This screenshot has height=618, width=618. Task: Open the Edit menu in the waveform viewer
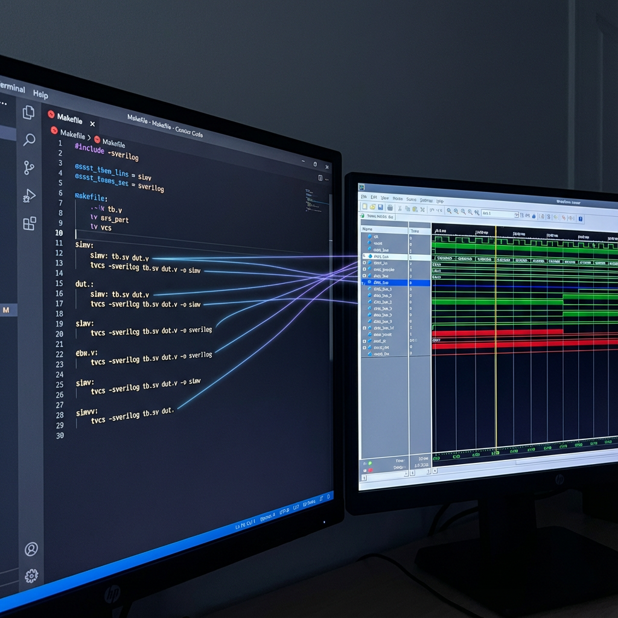tap(374, 197)
